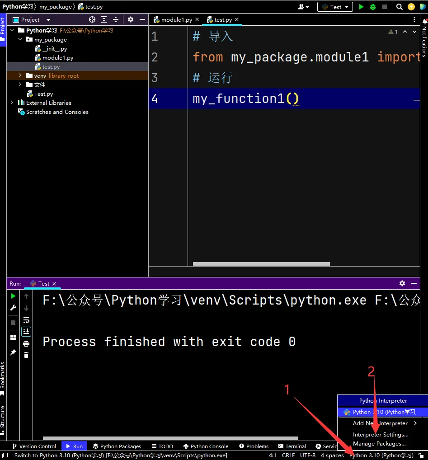The image size is (428, 460).
Task: Start debugging with the green bug icon
Action: point(372,7)
